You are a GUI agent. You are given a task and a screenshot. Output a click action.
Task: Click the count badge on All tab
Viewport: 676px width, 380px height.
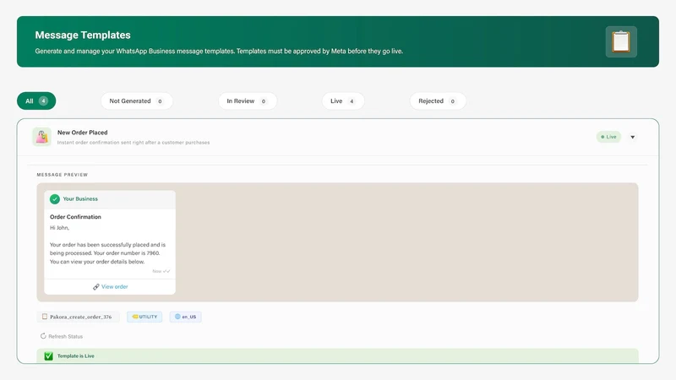pyautogui.click(x=43, y=100)
